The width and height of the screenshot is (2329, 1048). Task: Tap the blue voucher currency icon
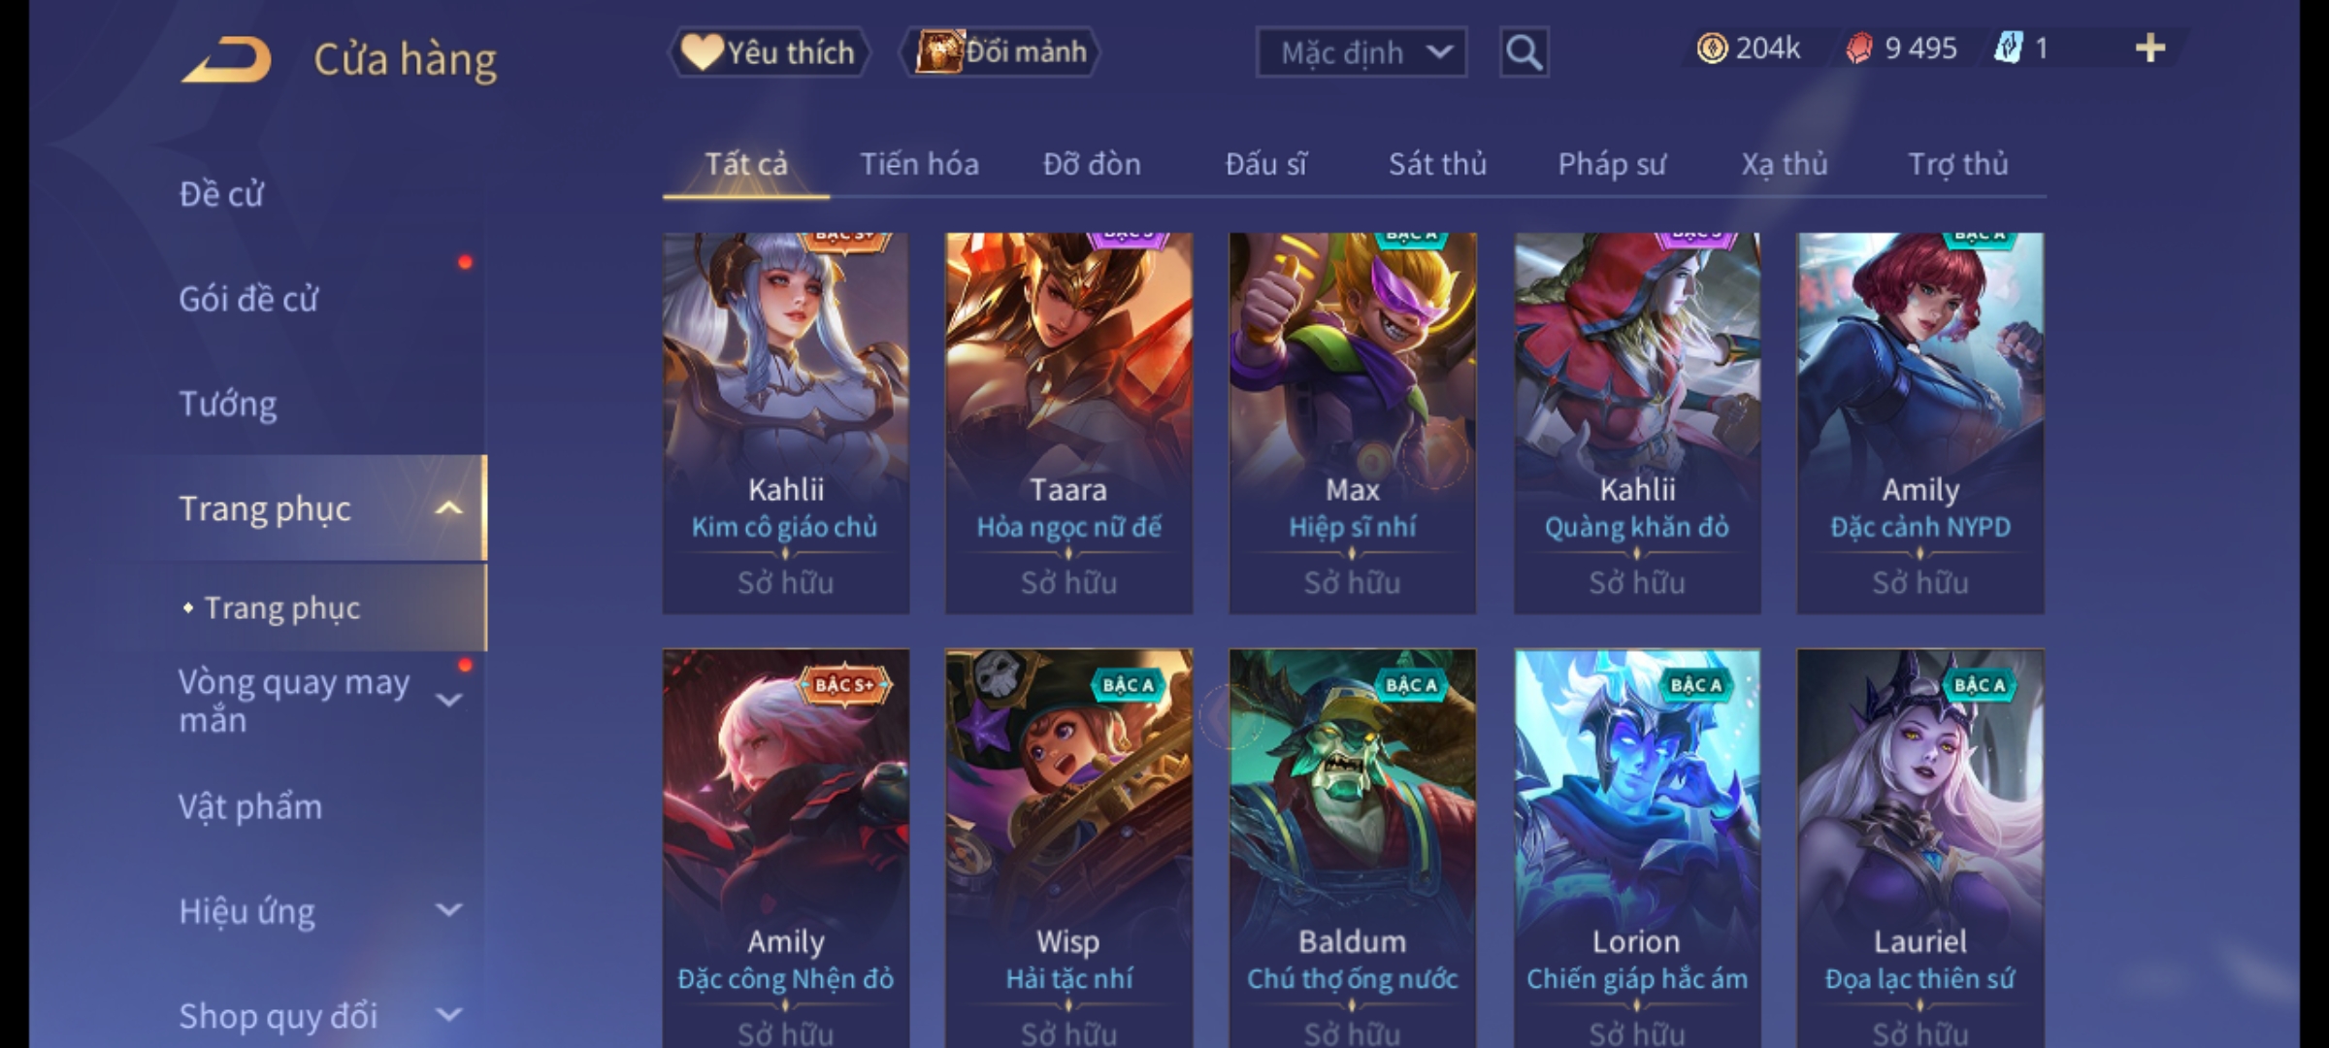click(x=2007, y=49)
